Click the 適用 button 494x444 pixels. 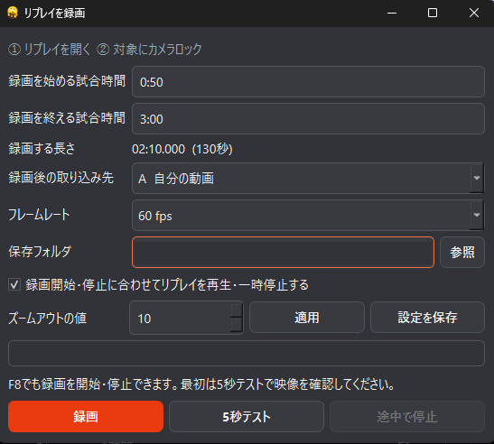[307, 318]
